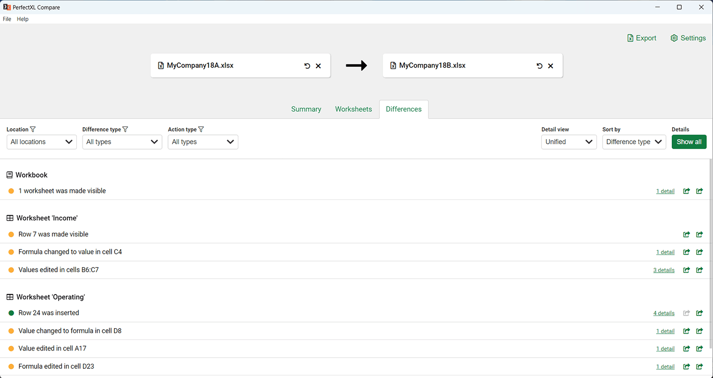Image resolution: width=713 pixels, height=378 pixels.
Task: Click the filter icon beside Action type
Action: (201, 130)
